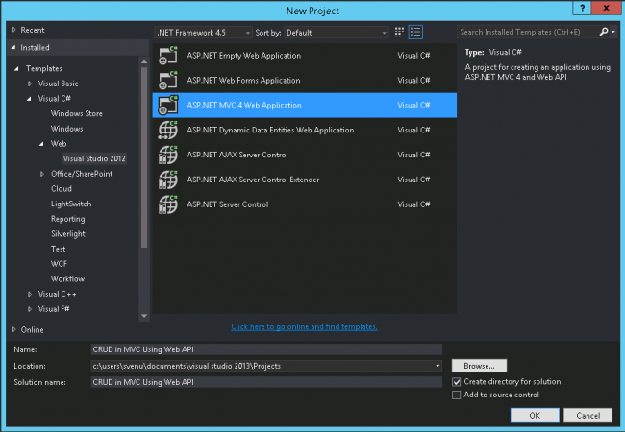Click the Browse... button

click(x=479, y=366)
